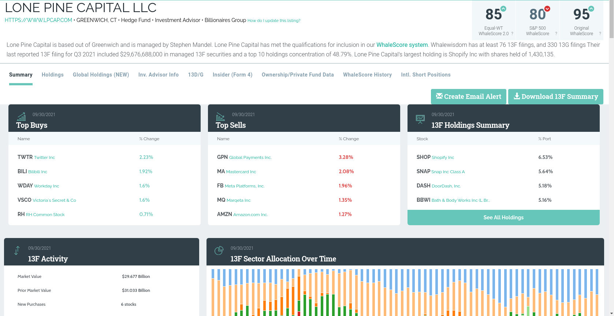Click the Sector Allocation pie chart icon
The image size is (614, 316).
point(219,250)
